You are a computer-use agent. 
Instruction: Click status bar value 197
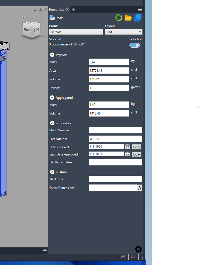point(123,257)
